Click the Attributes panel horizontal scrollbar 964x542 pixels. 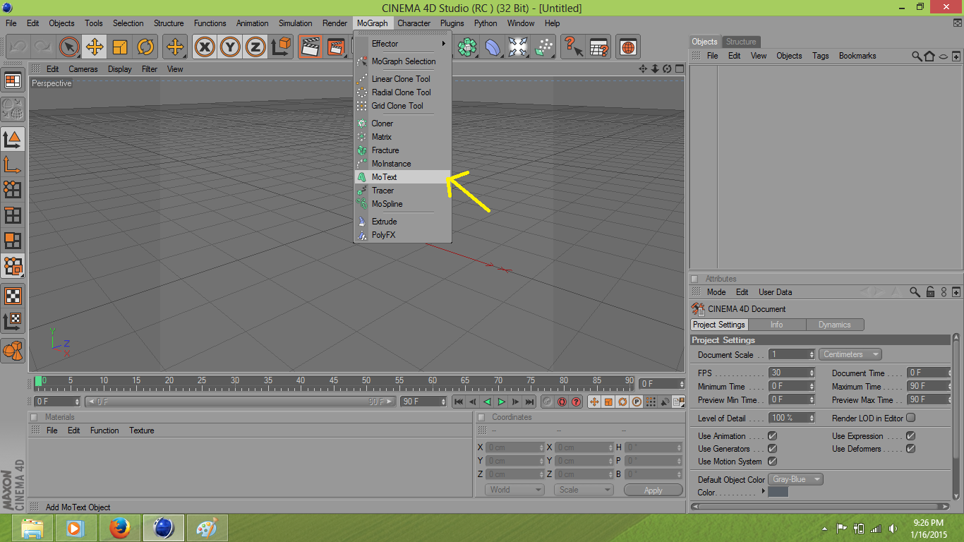pos(820,507)
